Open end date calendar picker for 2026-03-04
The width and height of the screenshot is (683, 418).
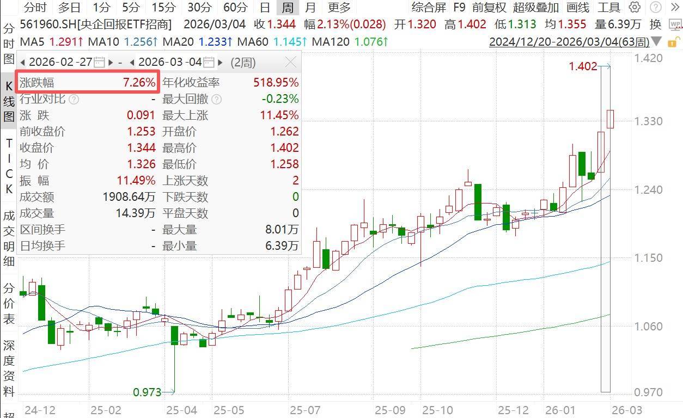[x=209, y=62]
